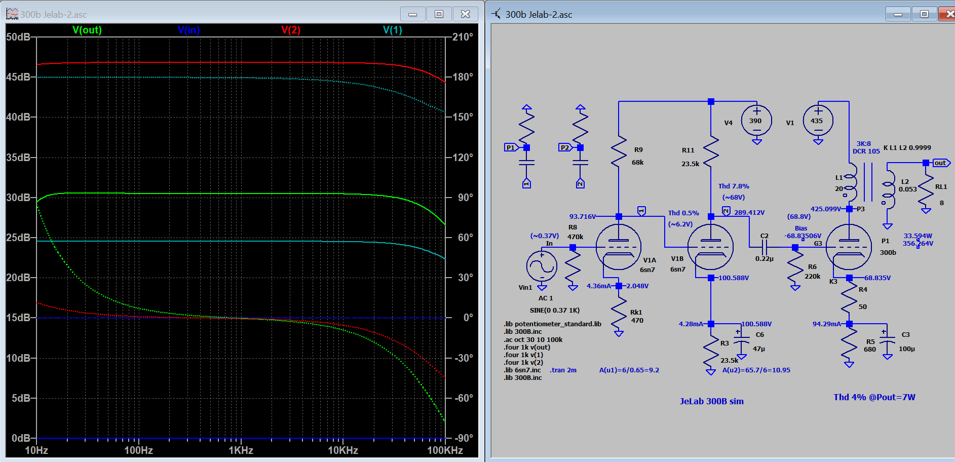
Task: Click the .four 1k v(out) directive
Action: [526, 347]
